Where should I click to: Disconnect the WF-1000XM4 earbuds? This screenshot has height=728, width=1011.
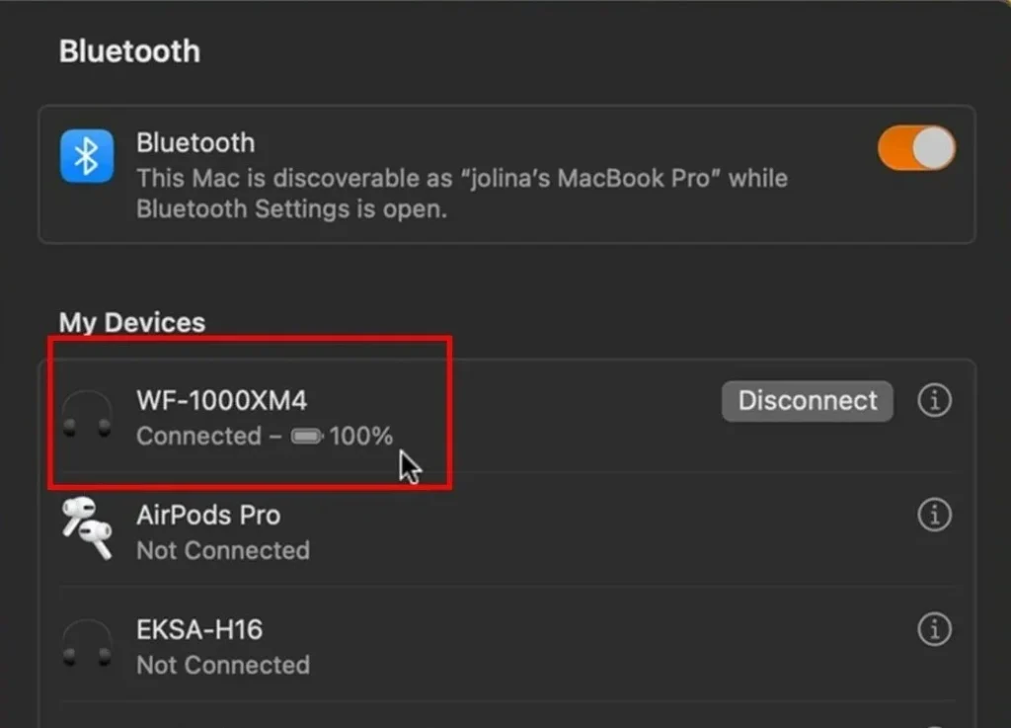click(807, 401)
